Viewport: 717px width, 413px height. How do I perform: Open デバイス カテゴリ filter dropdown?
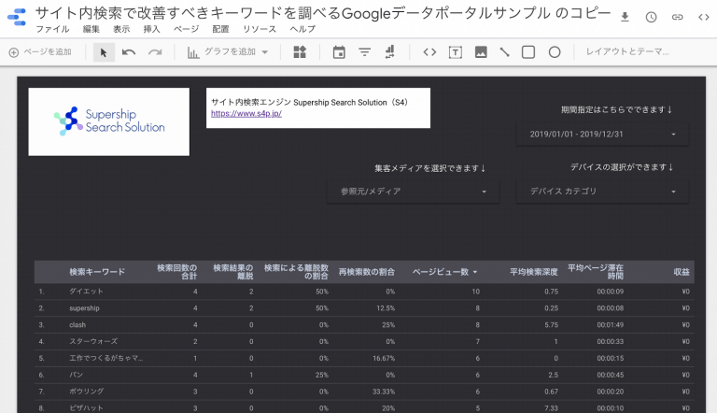(602, 192)
